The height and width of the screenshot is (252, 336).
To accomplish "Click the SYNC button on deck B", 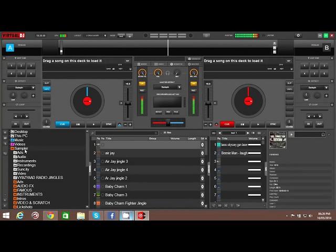I will 273,124.
